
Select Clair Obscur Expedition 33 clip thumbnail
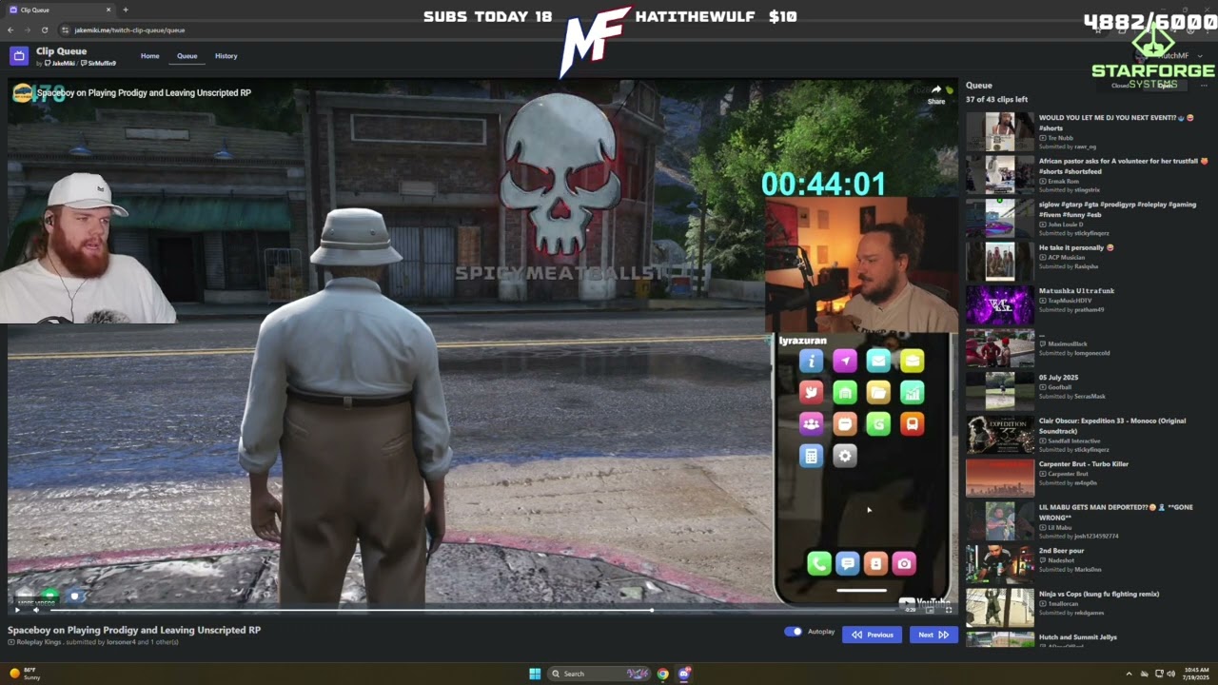[1000, 435]
